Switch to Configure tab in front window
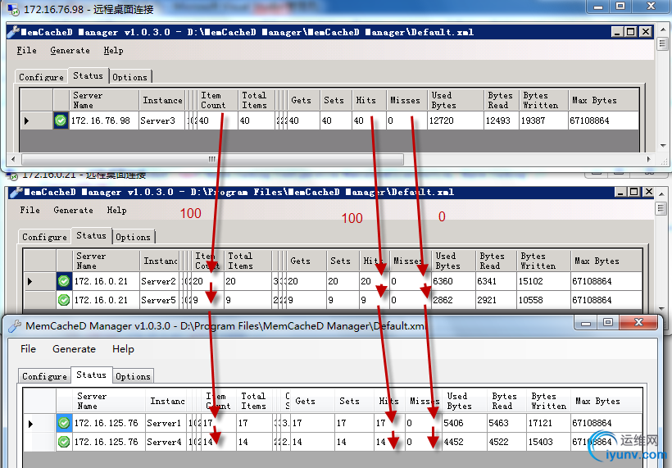672x468 pixels. (x=44, y=376)
